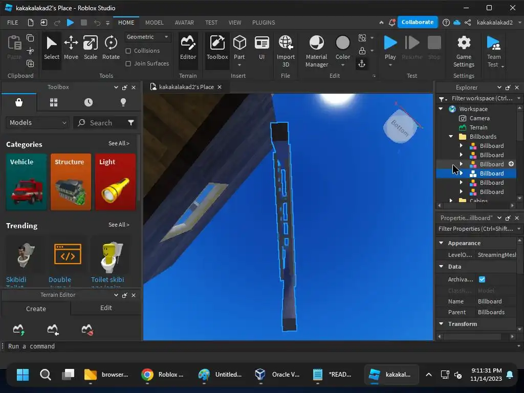The image size is (524, 393).
Task: Click the Group tool icon
Action: click(362, 38)
